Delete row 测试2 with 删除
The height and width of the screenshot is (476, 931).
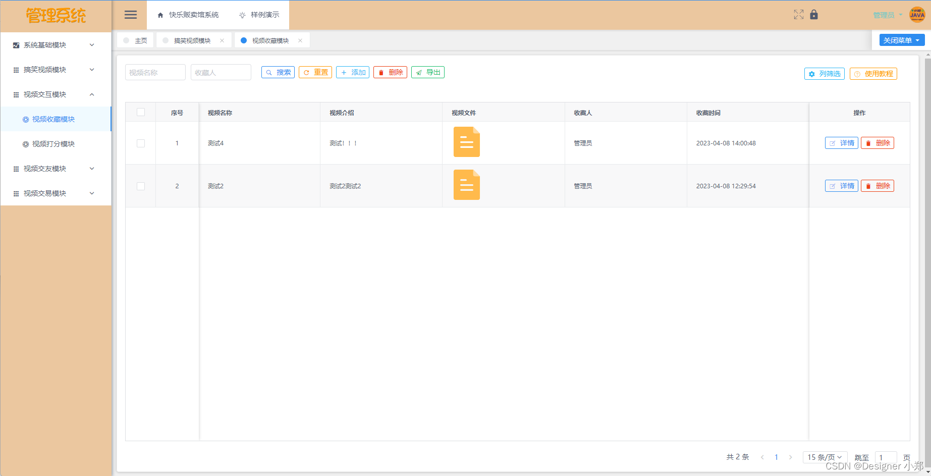tap(878, 186)
